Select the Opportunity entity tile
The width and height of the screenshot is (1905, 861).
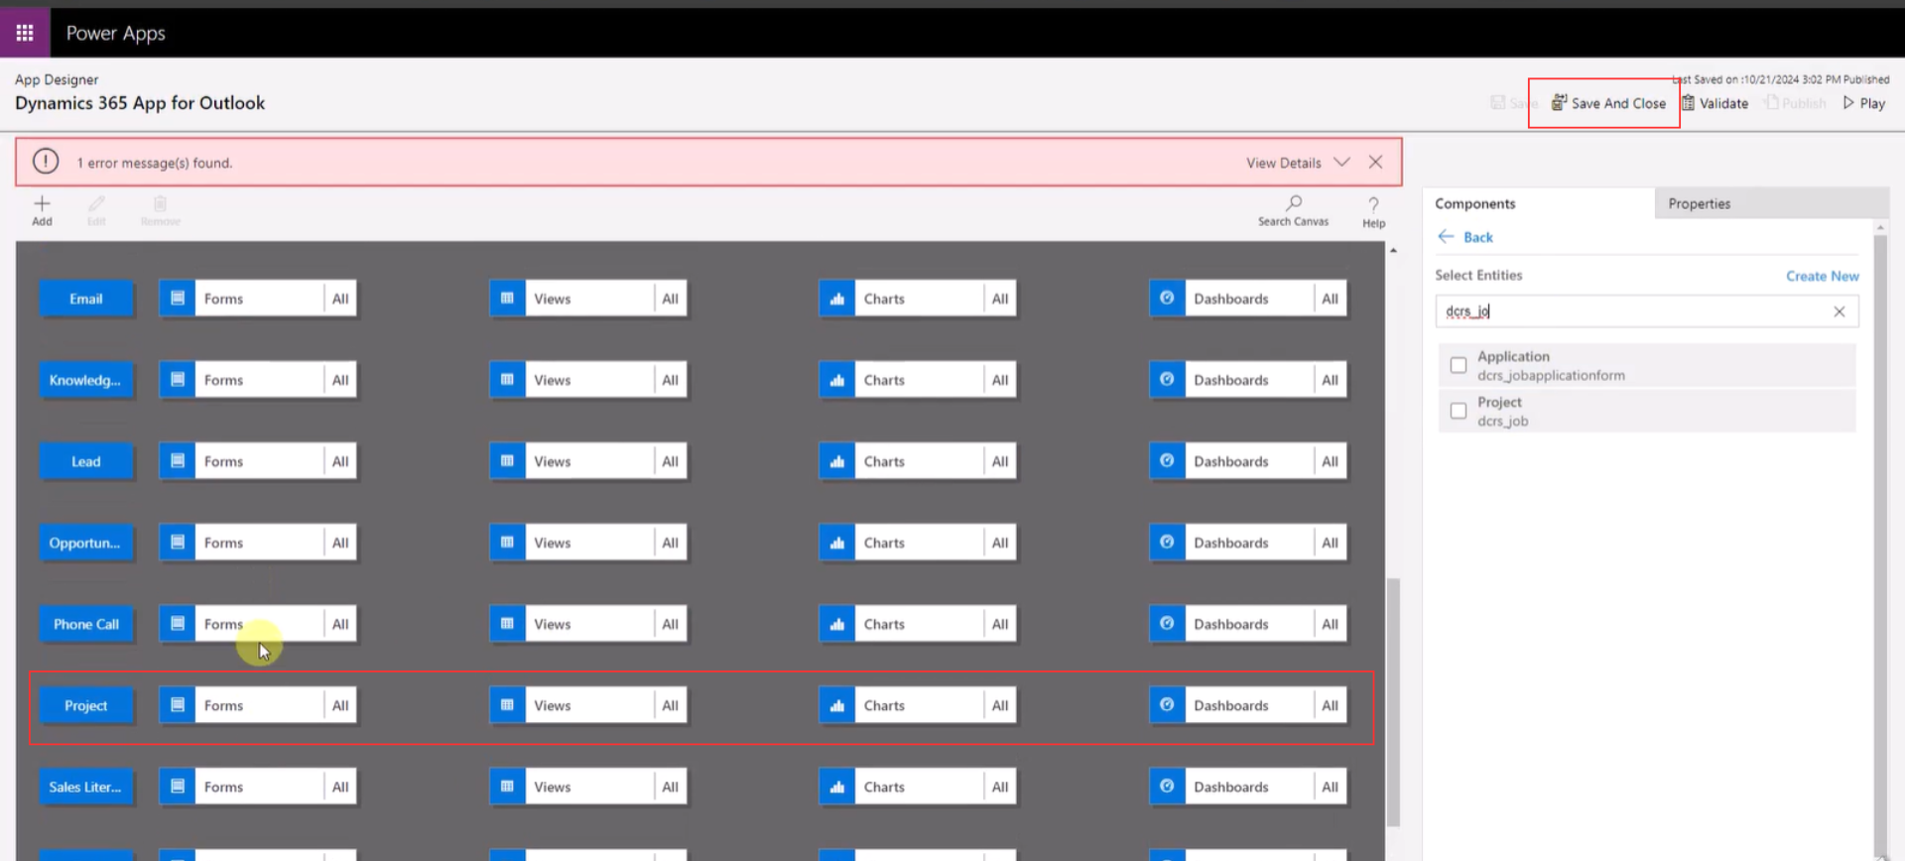tap(86, 543)
